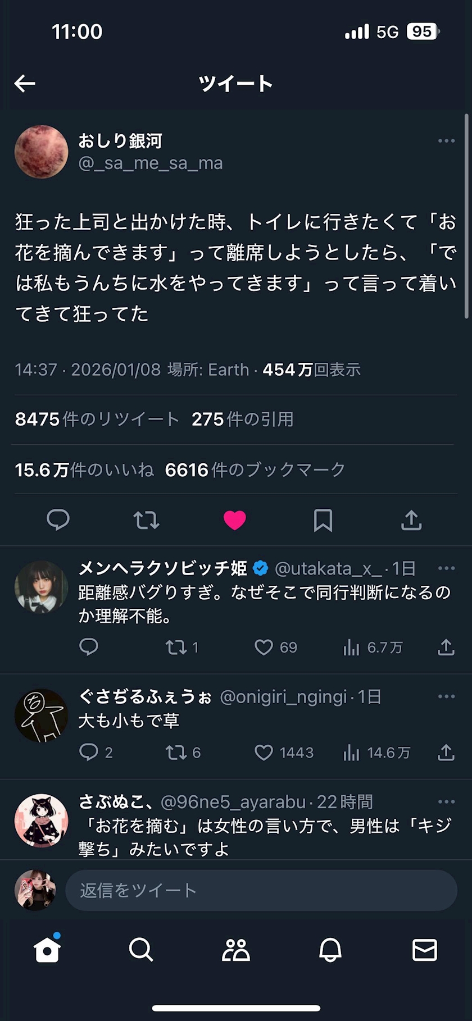472x1021 pixels.
Task: Like the reply 大も小もで草
Action: click(x=264, y=753)
